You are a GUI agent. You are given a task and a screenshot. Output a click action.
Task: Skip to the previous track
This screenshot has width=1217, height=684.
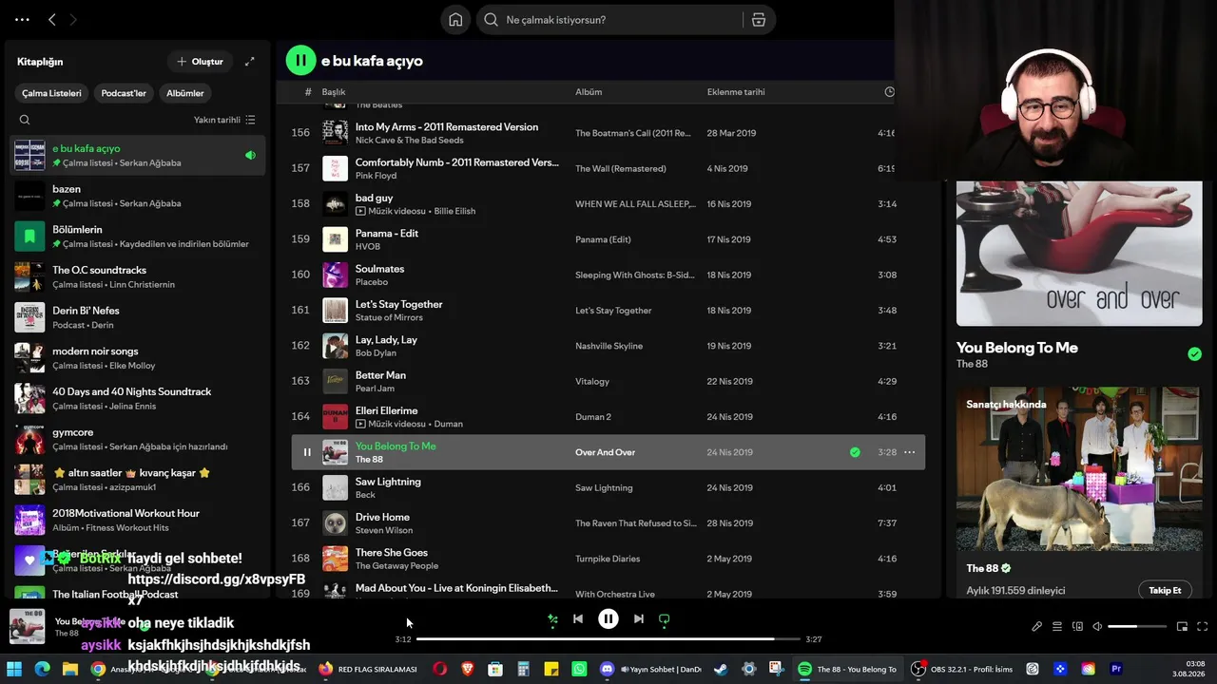577,619
